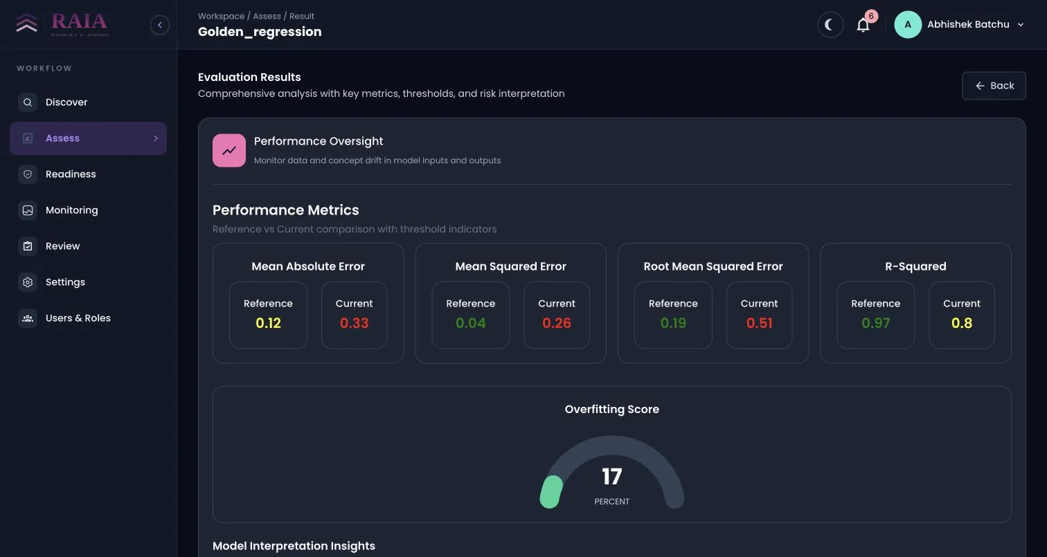Click the Workspace breadcrumb link
1047x557 pixels.
[221, 16]
